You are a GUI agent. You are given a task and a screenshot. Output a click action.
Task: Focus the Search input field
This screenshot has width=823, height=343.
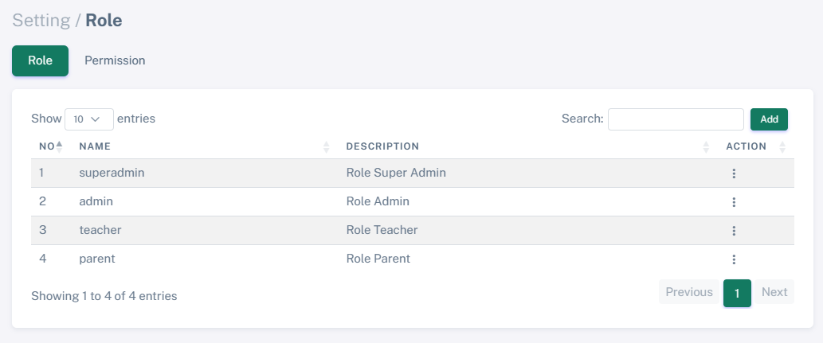(676, 119)
